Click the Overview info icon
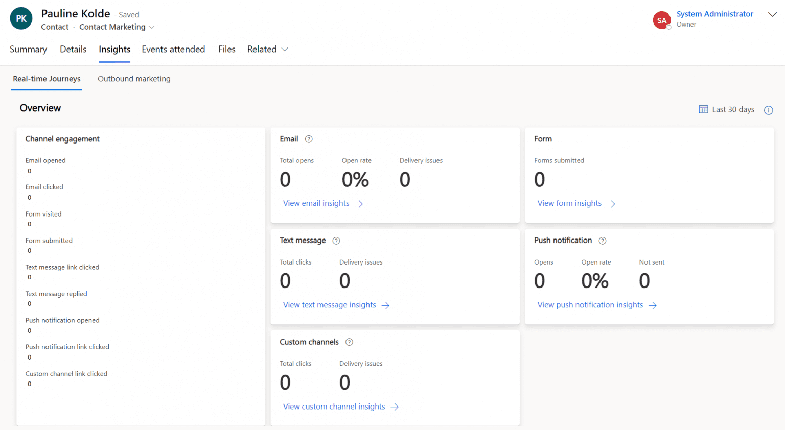This screenshot has height=430, width=785. point(768,110)
